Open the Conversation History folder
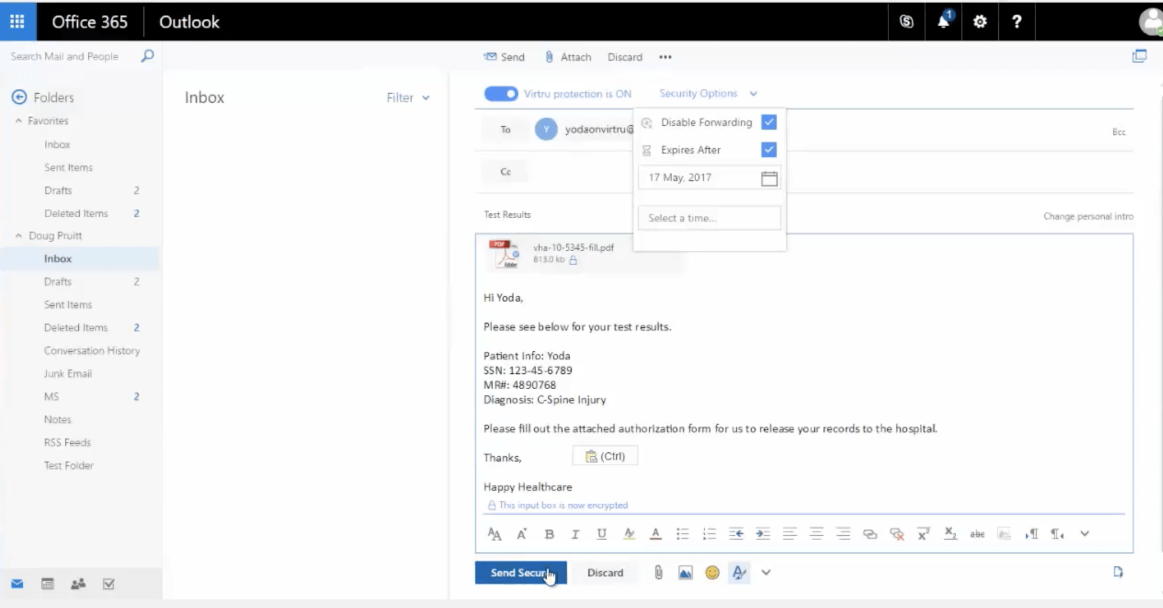Viewport: 1163px width, 608px height. (x=92, y=350)
